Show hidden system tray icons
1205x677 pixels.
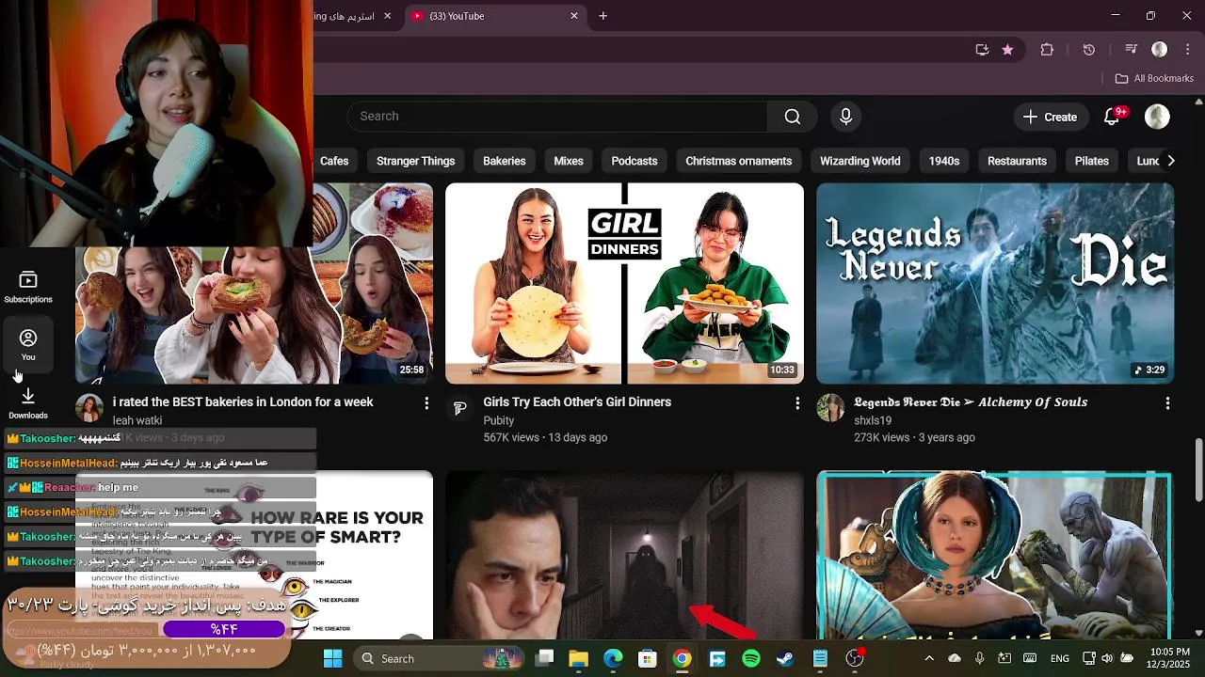tap(929, 658)
